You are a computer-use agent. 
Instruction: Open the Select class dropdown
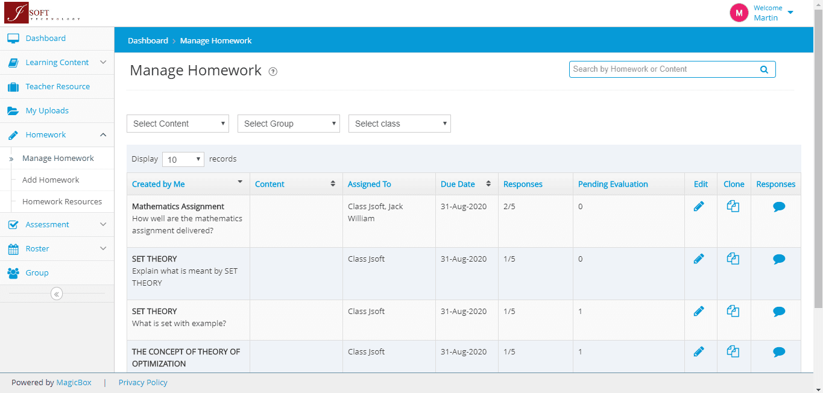[400, 124]
